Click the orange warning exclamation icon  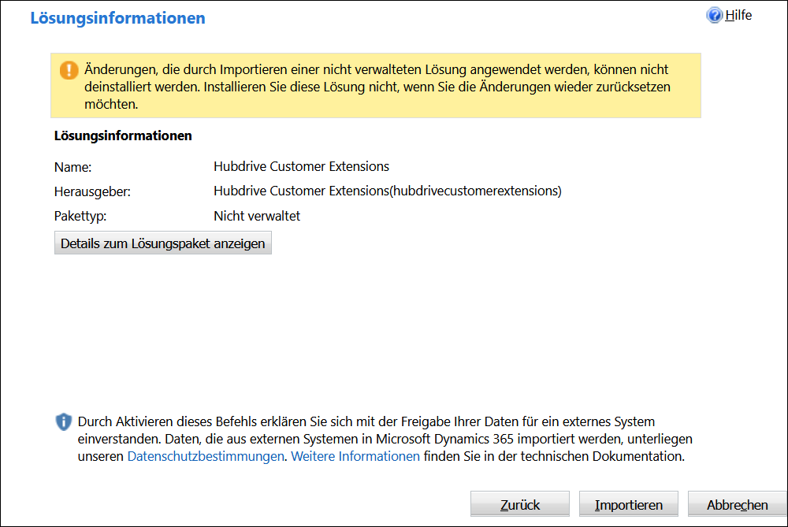69,70
